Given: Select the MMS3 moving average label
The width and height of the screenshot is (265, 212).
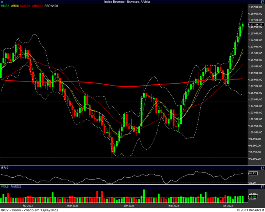Looking at the screenshot, I should click(x=5, y=6).
